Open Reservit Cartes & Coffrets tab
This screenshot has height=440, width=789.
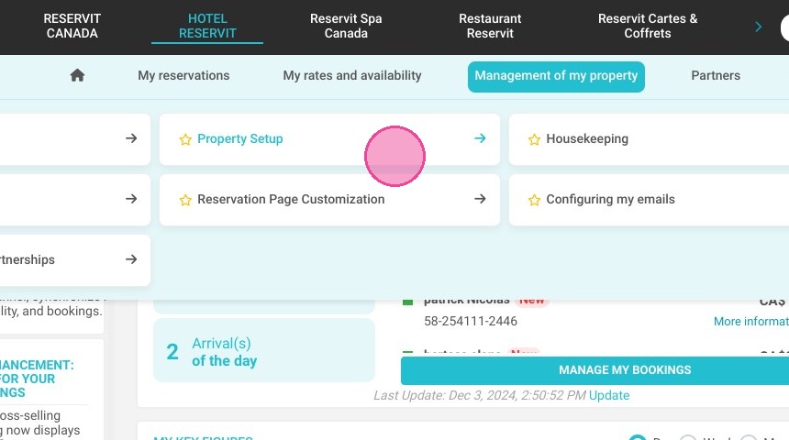click(648, 27)
